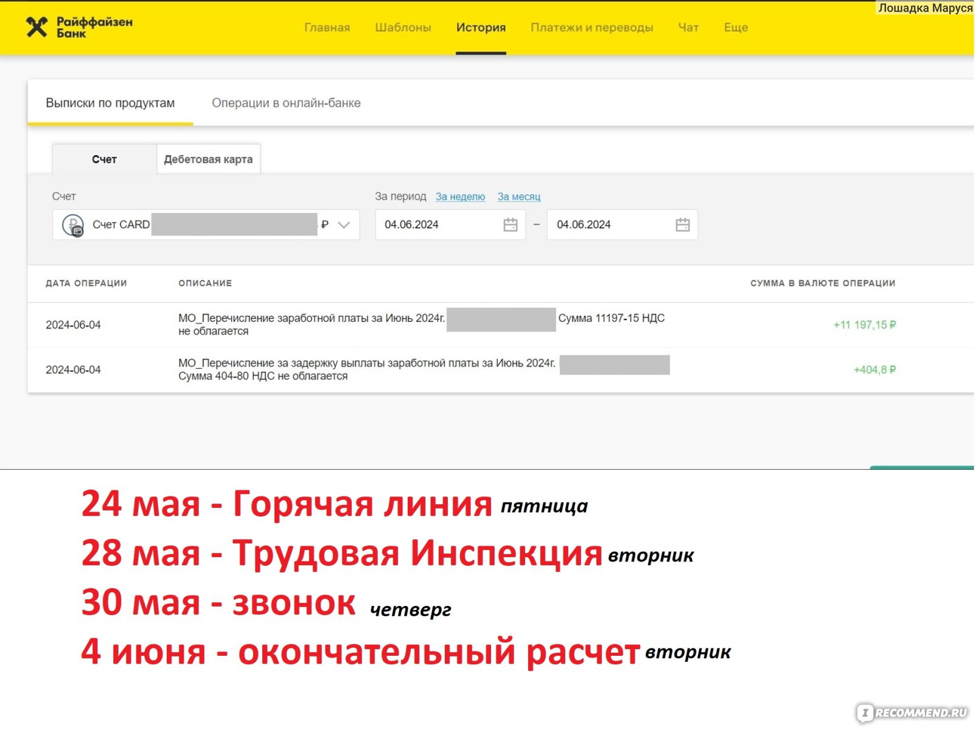976x730 pixels.
Task: Open the Еще menu item
Action: [x=736, y=27]
